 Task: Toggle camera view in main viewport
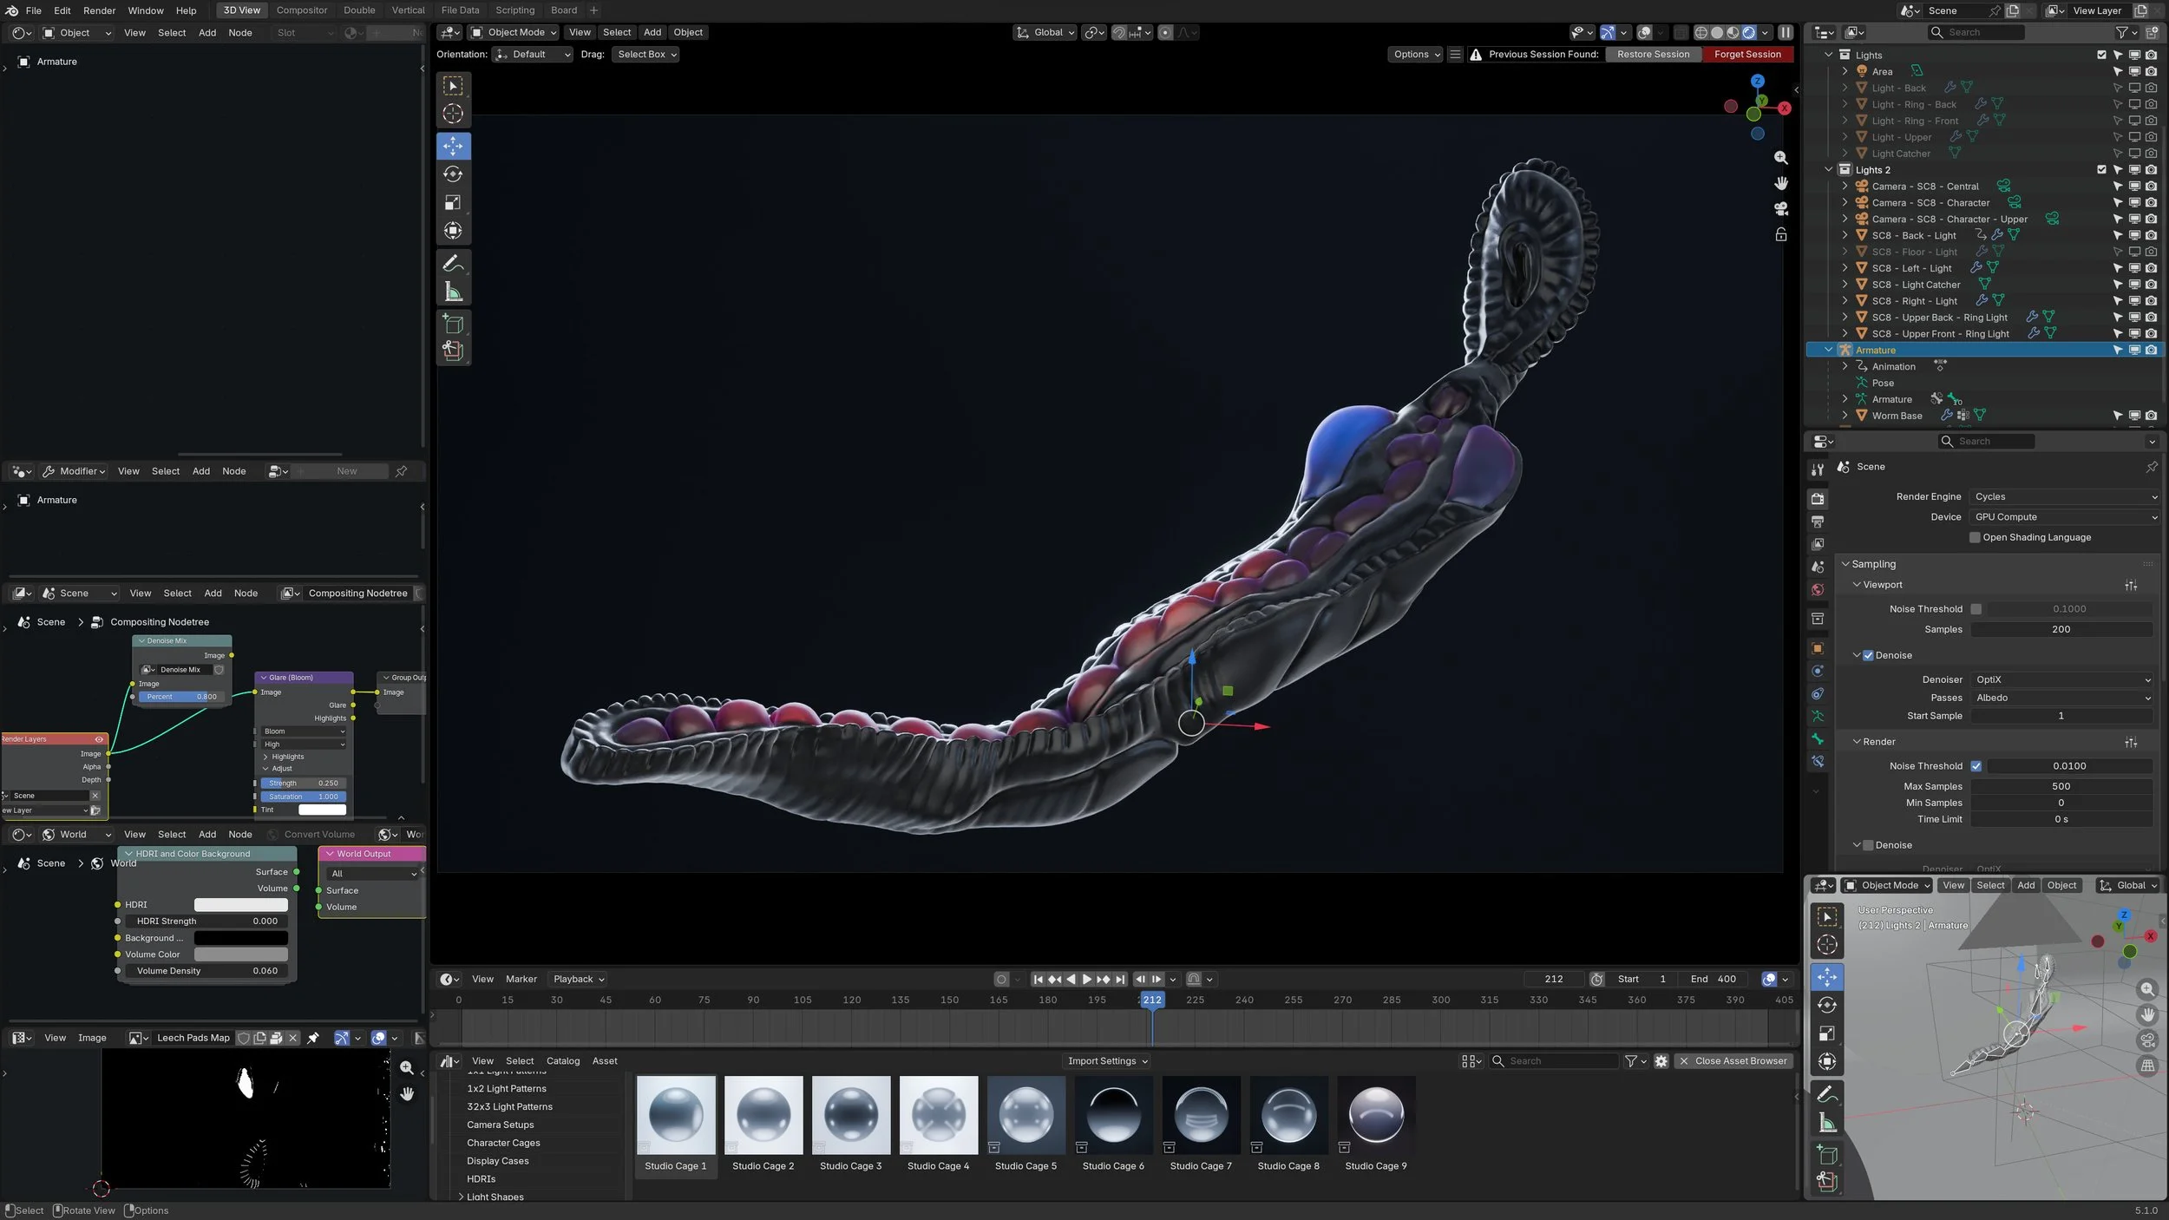[1781, 209]
